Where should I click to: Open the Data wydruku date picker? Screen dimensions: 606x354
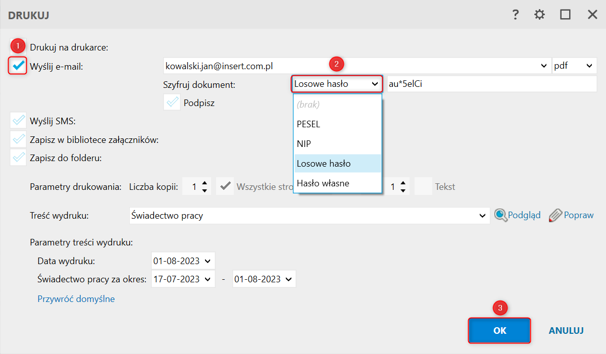(183, 262)
